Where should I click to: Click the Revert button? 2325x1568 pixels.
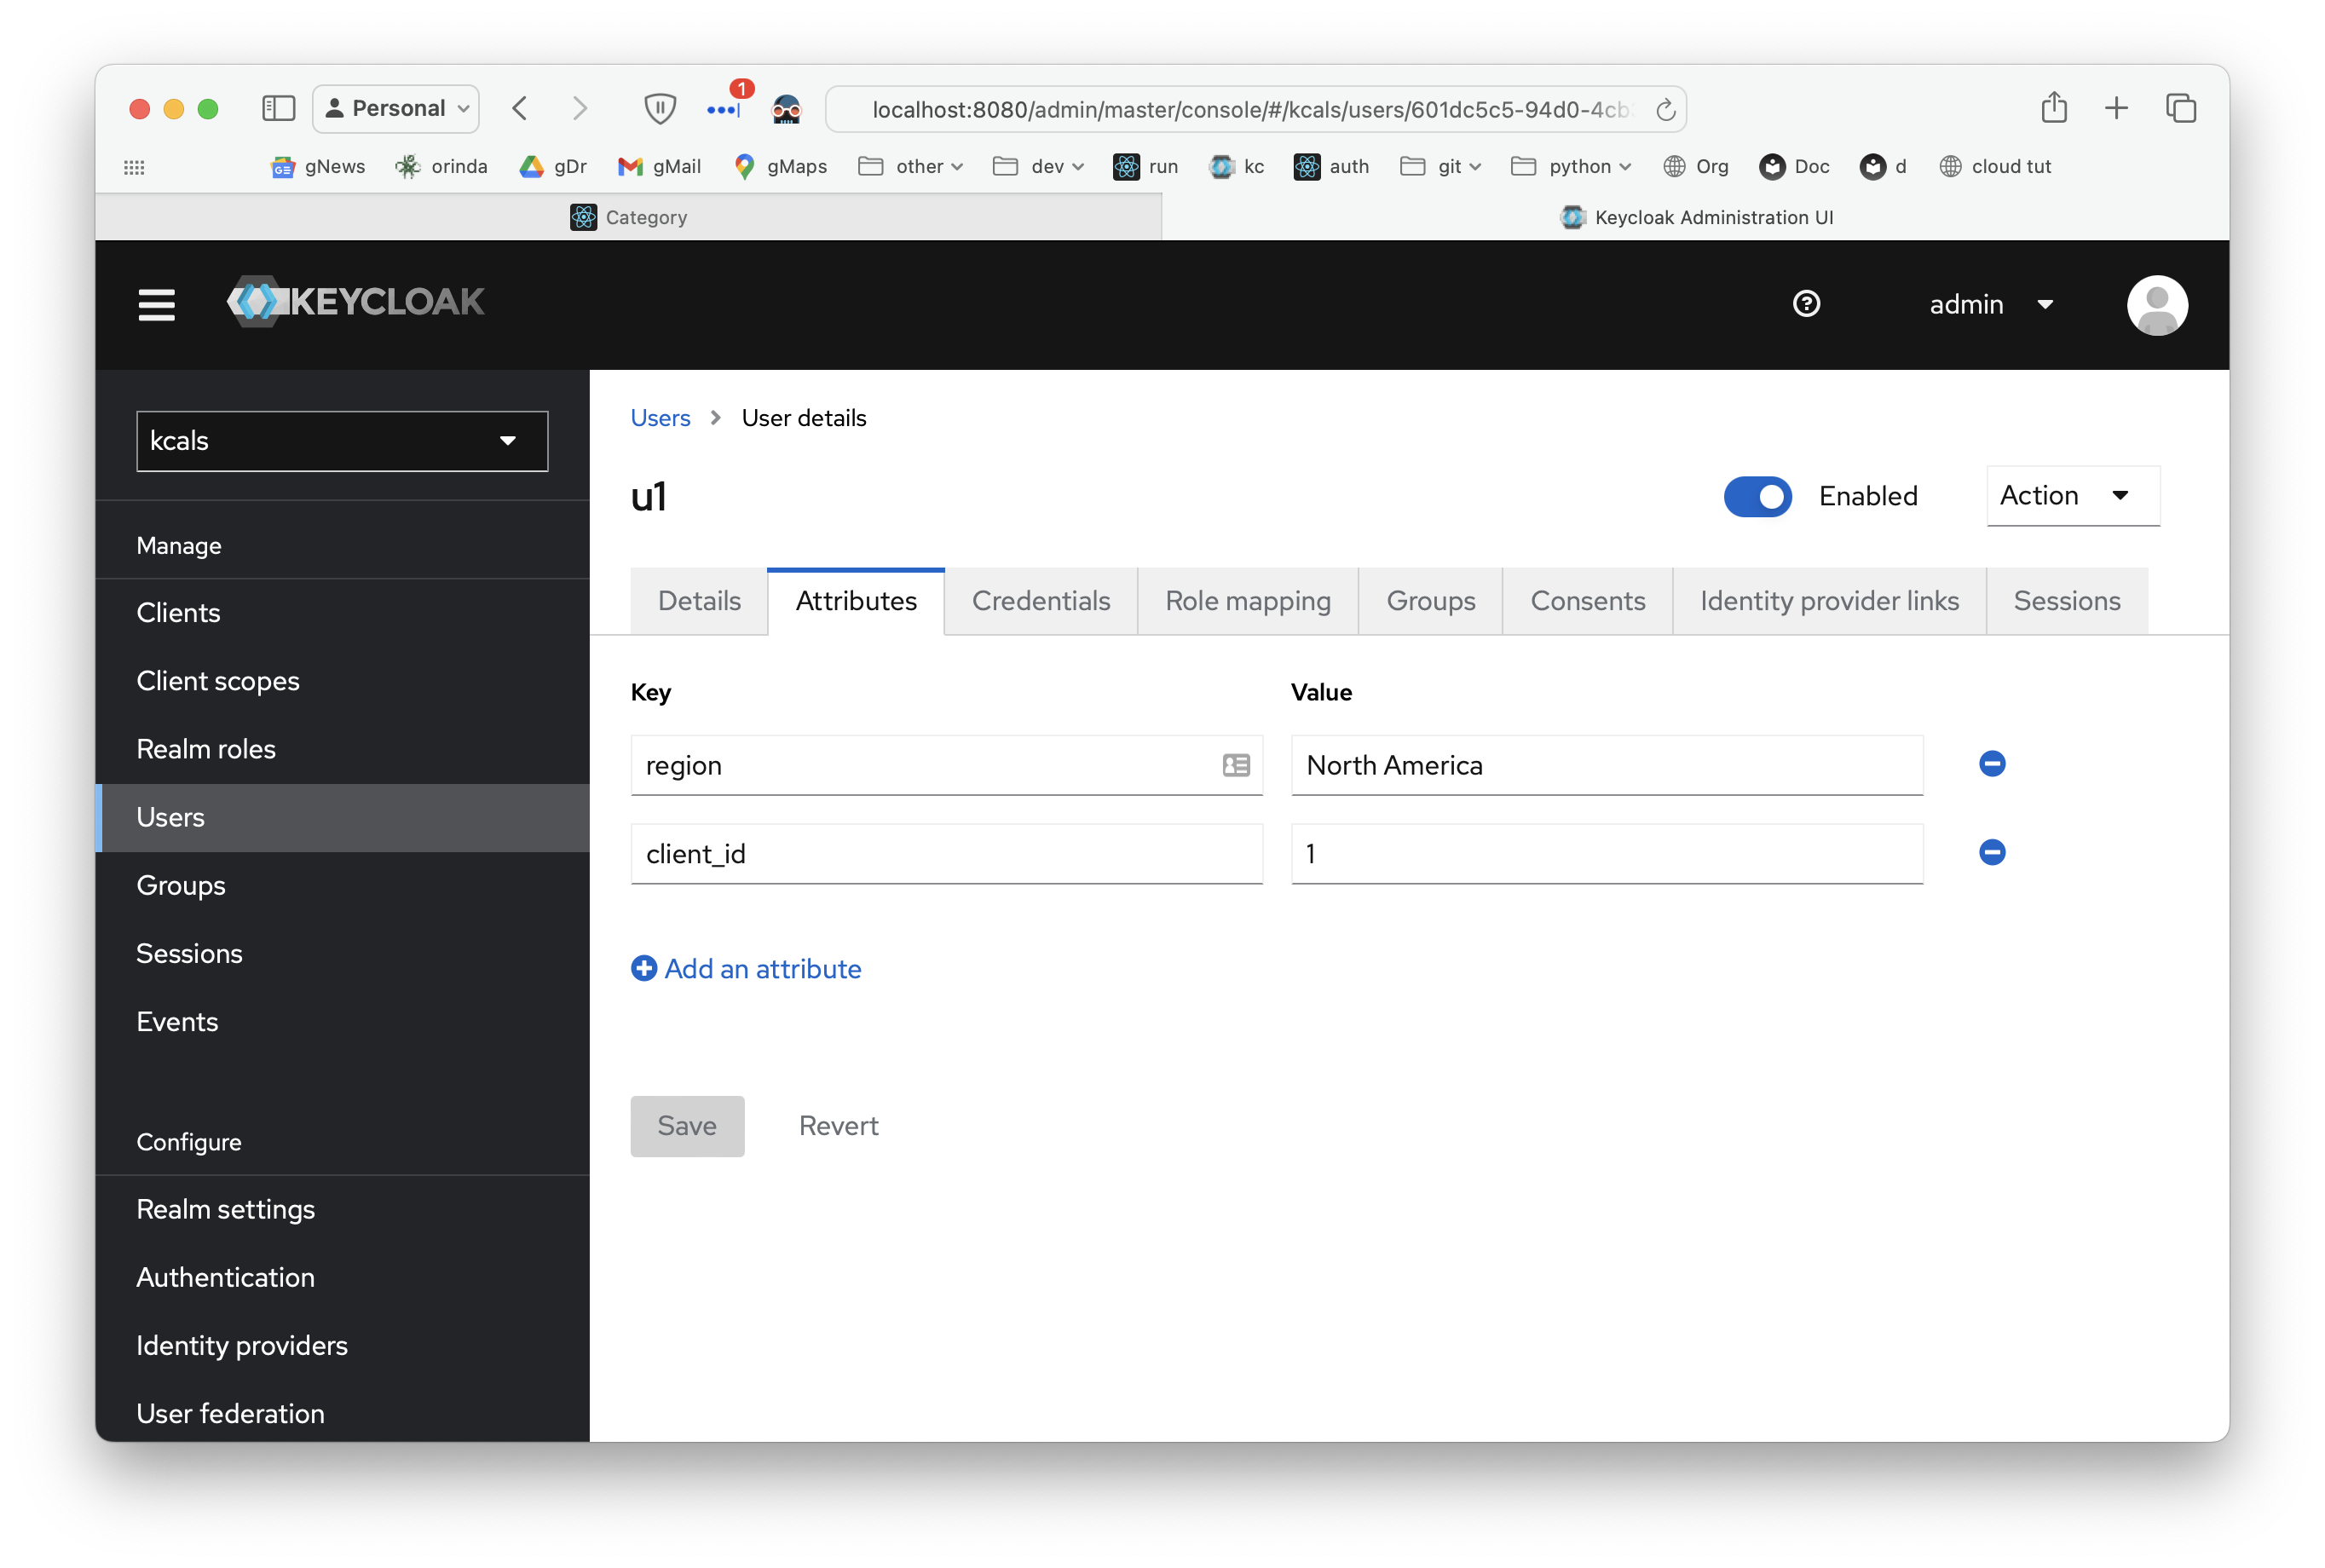(x=838, y=1126)
